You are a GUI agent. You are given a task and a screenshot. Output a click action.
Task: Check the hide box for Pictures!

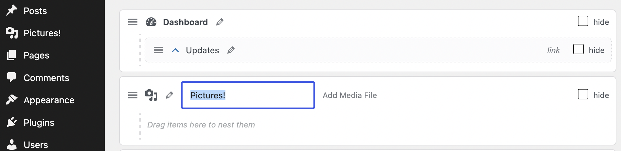click(583, 94)
